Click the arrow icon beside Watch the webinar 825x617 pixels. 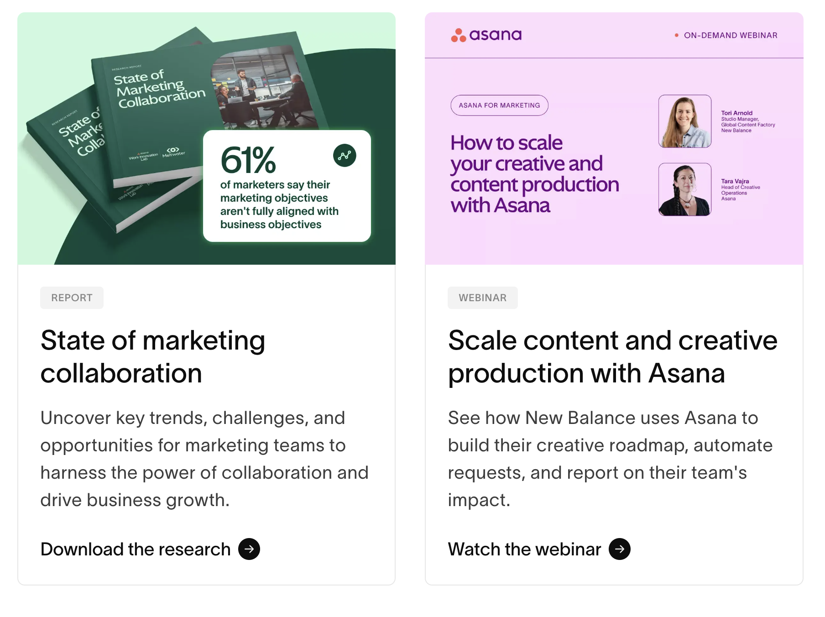[x=620, y=549]
